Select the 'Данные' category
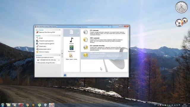Screen dimensions: 190x107 click(72, 33)
